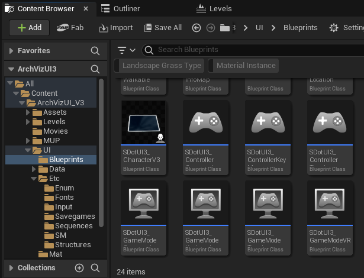Close the Content Browser tab
Viewport: 364px width, 278px height.
[86, 9]
